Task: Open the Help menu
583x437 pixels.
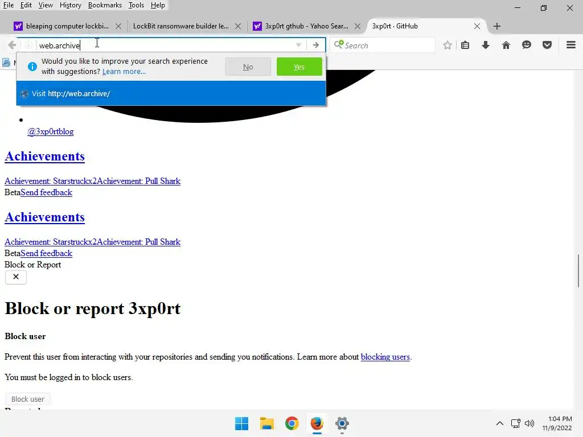Action: [158, 5]
